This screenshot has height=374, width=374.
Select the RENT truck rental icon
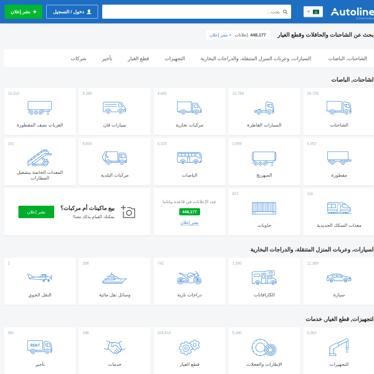pyautogui.click(x=40, y=347)
